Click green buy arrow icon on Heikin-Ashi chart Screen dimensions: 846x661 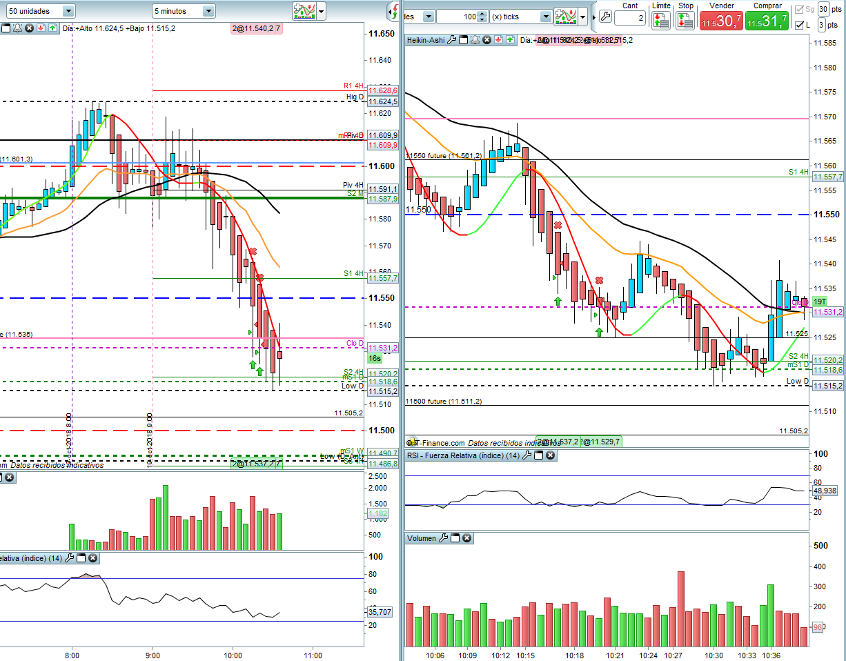coord(509,40)
